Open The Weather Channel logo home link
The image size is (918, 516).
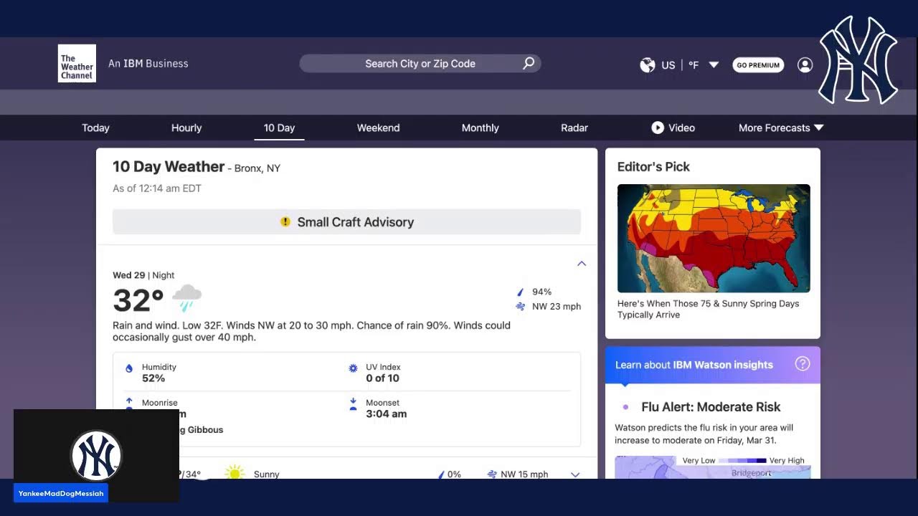click(77, 63)
